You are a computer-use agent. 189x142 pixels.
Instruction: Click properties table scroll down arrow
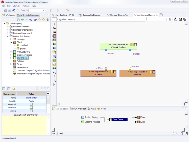click(48, 111)
